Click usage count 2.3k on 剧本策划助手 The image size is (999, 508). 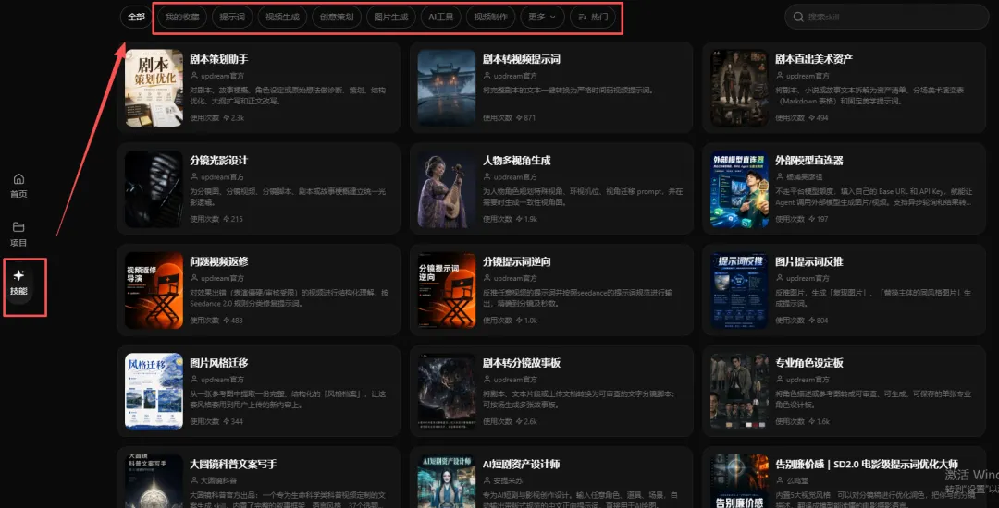[x=238, y=118]
